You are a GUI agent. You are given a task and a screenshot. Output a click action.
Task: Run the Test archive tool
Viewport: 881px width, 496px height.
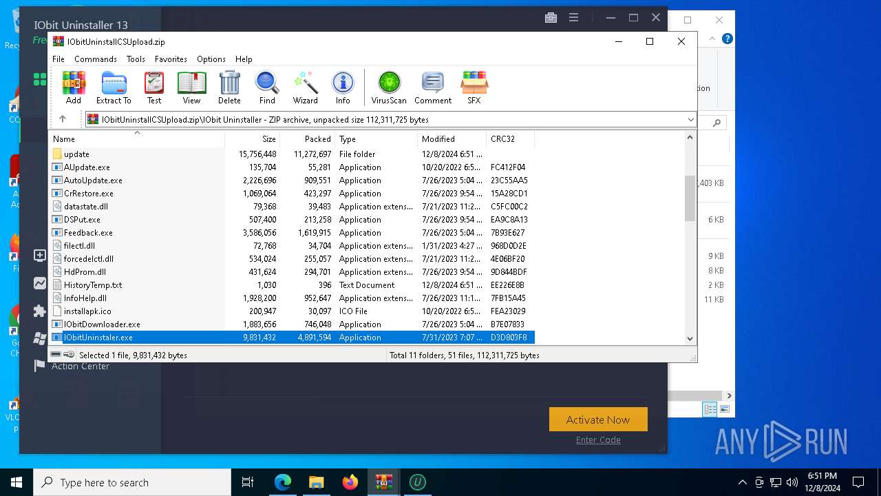154,87
